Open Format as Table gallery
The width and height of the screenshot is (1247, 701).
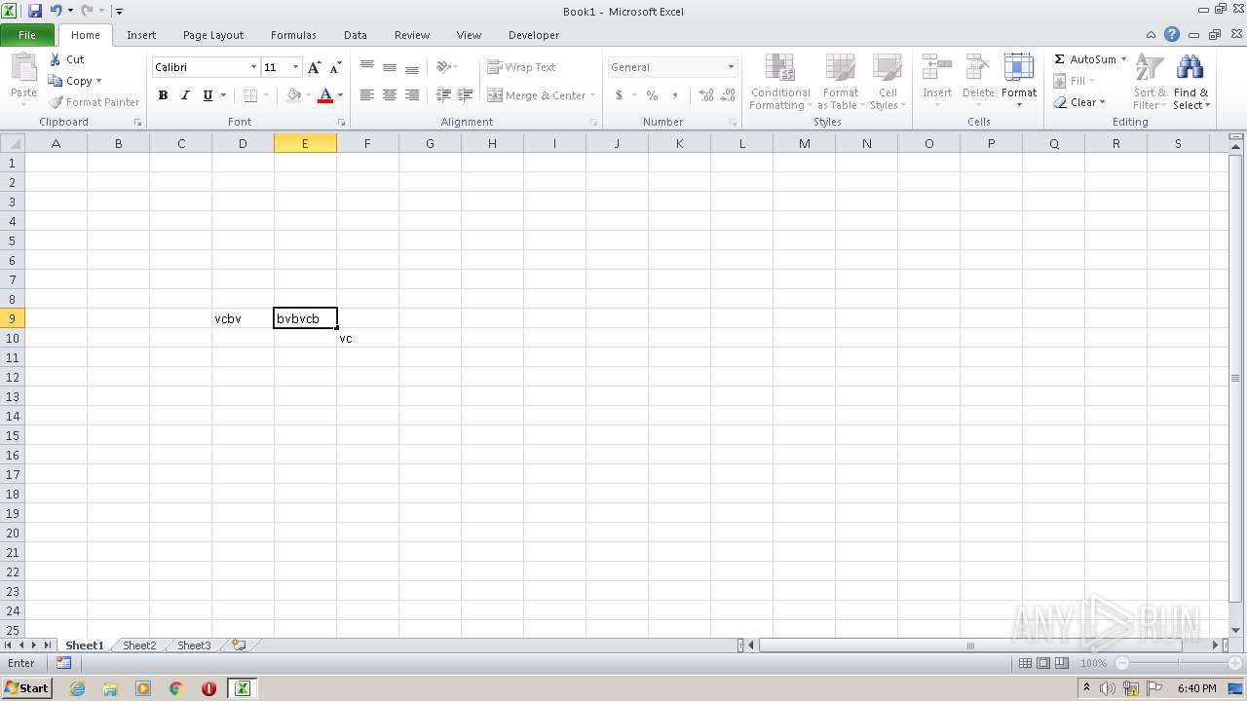point(840,82)
